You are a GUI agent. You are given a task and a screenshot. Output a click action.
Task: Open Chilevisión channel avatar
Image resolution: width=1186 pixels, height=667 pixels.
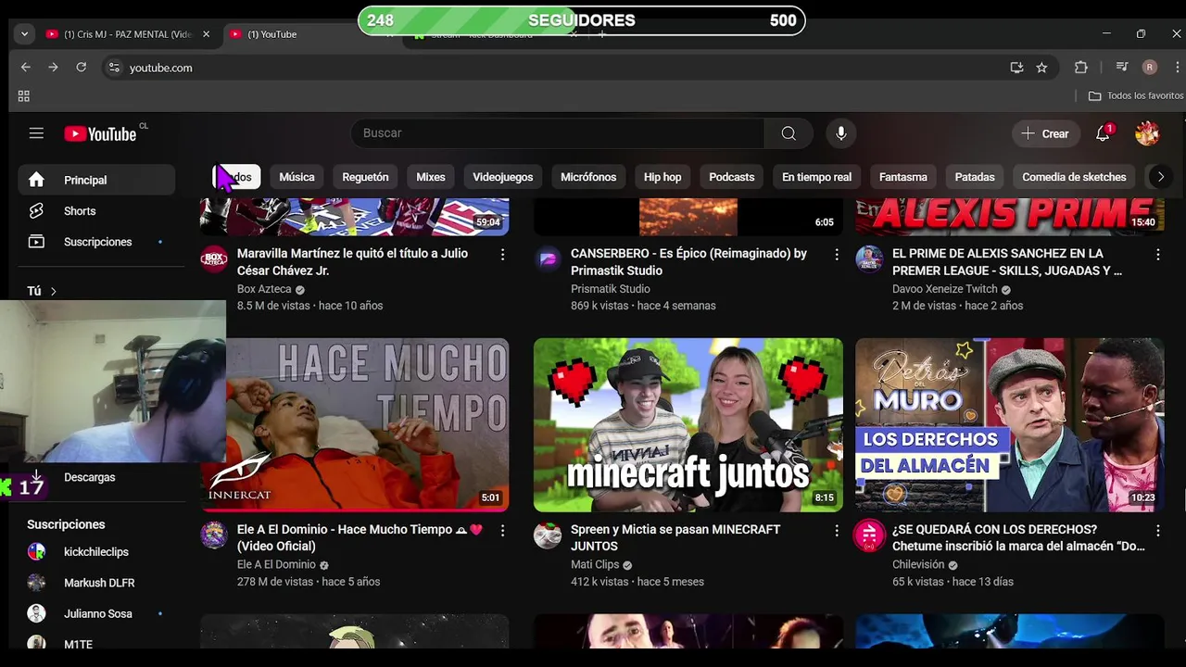[869, 535]
